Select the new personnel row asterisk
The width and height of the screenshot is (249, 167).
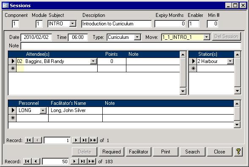click(12, 118)
